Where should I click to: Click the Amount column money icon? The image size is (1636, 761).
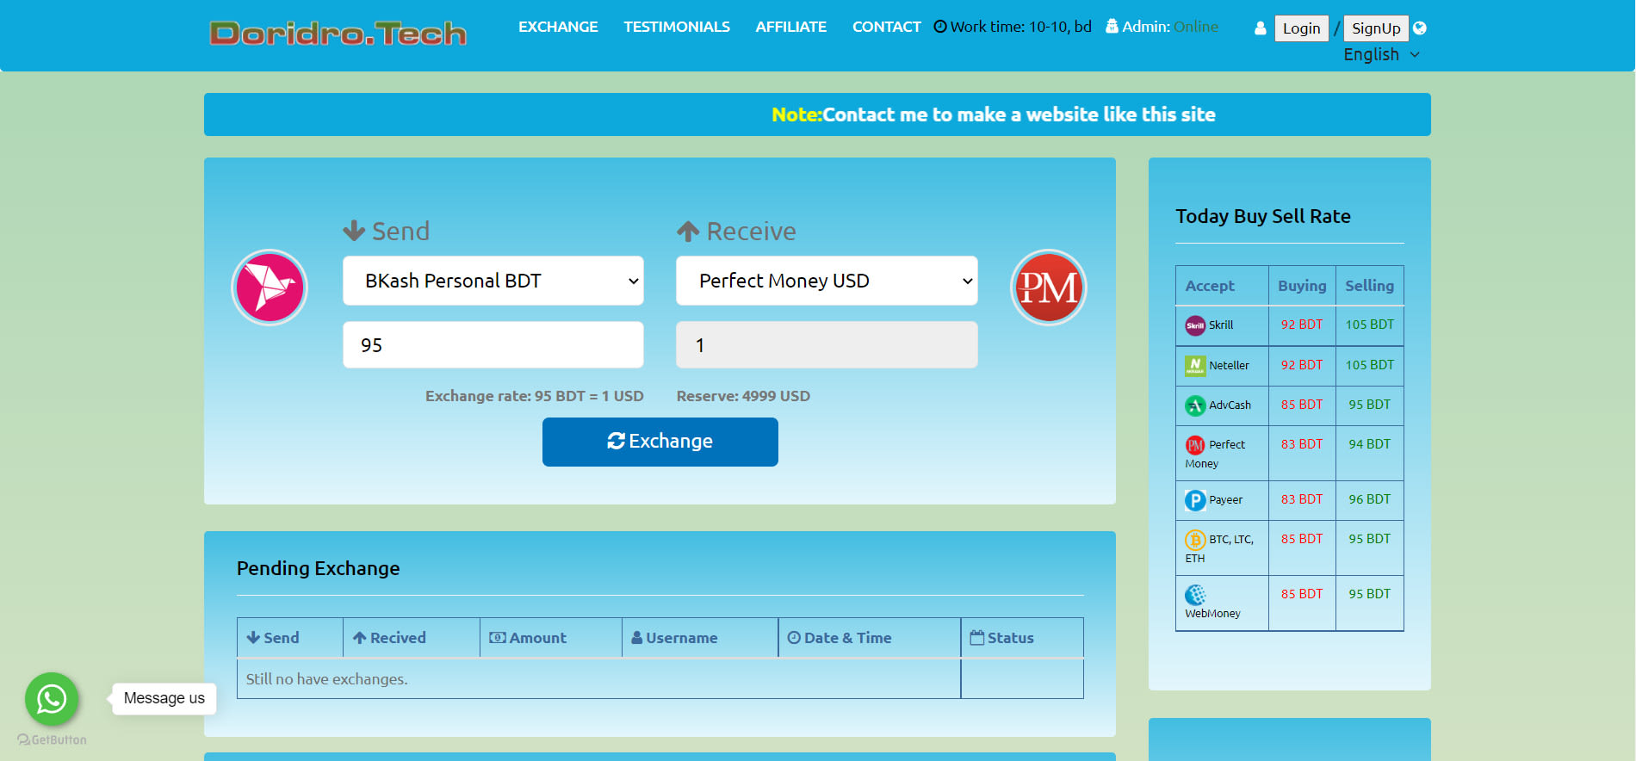click(x=497, y=638)
